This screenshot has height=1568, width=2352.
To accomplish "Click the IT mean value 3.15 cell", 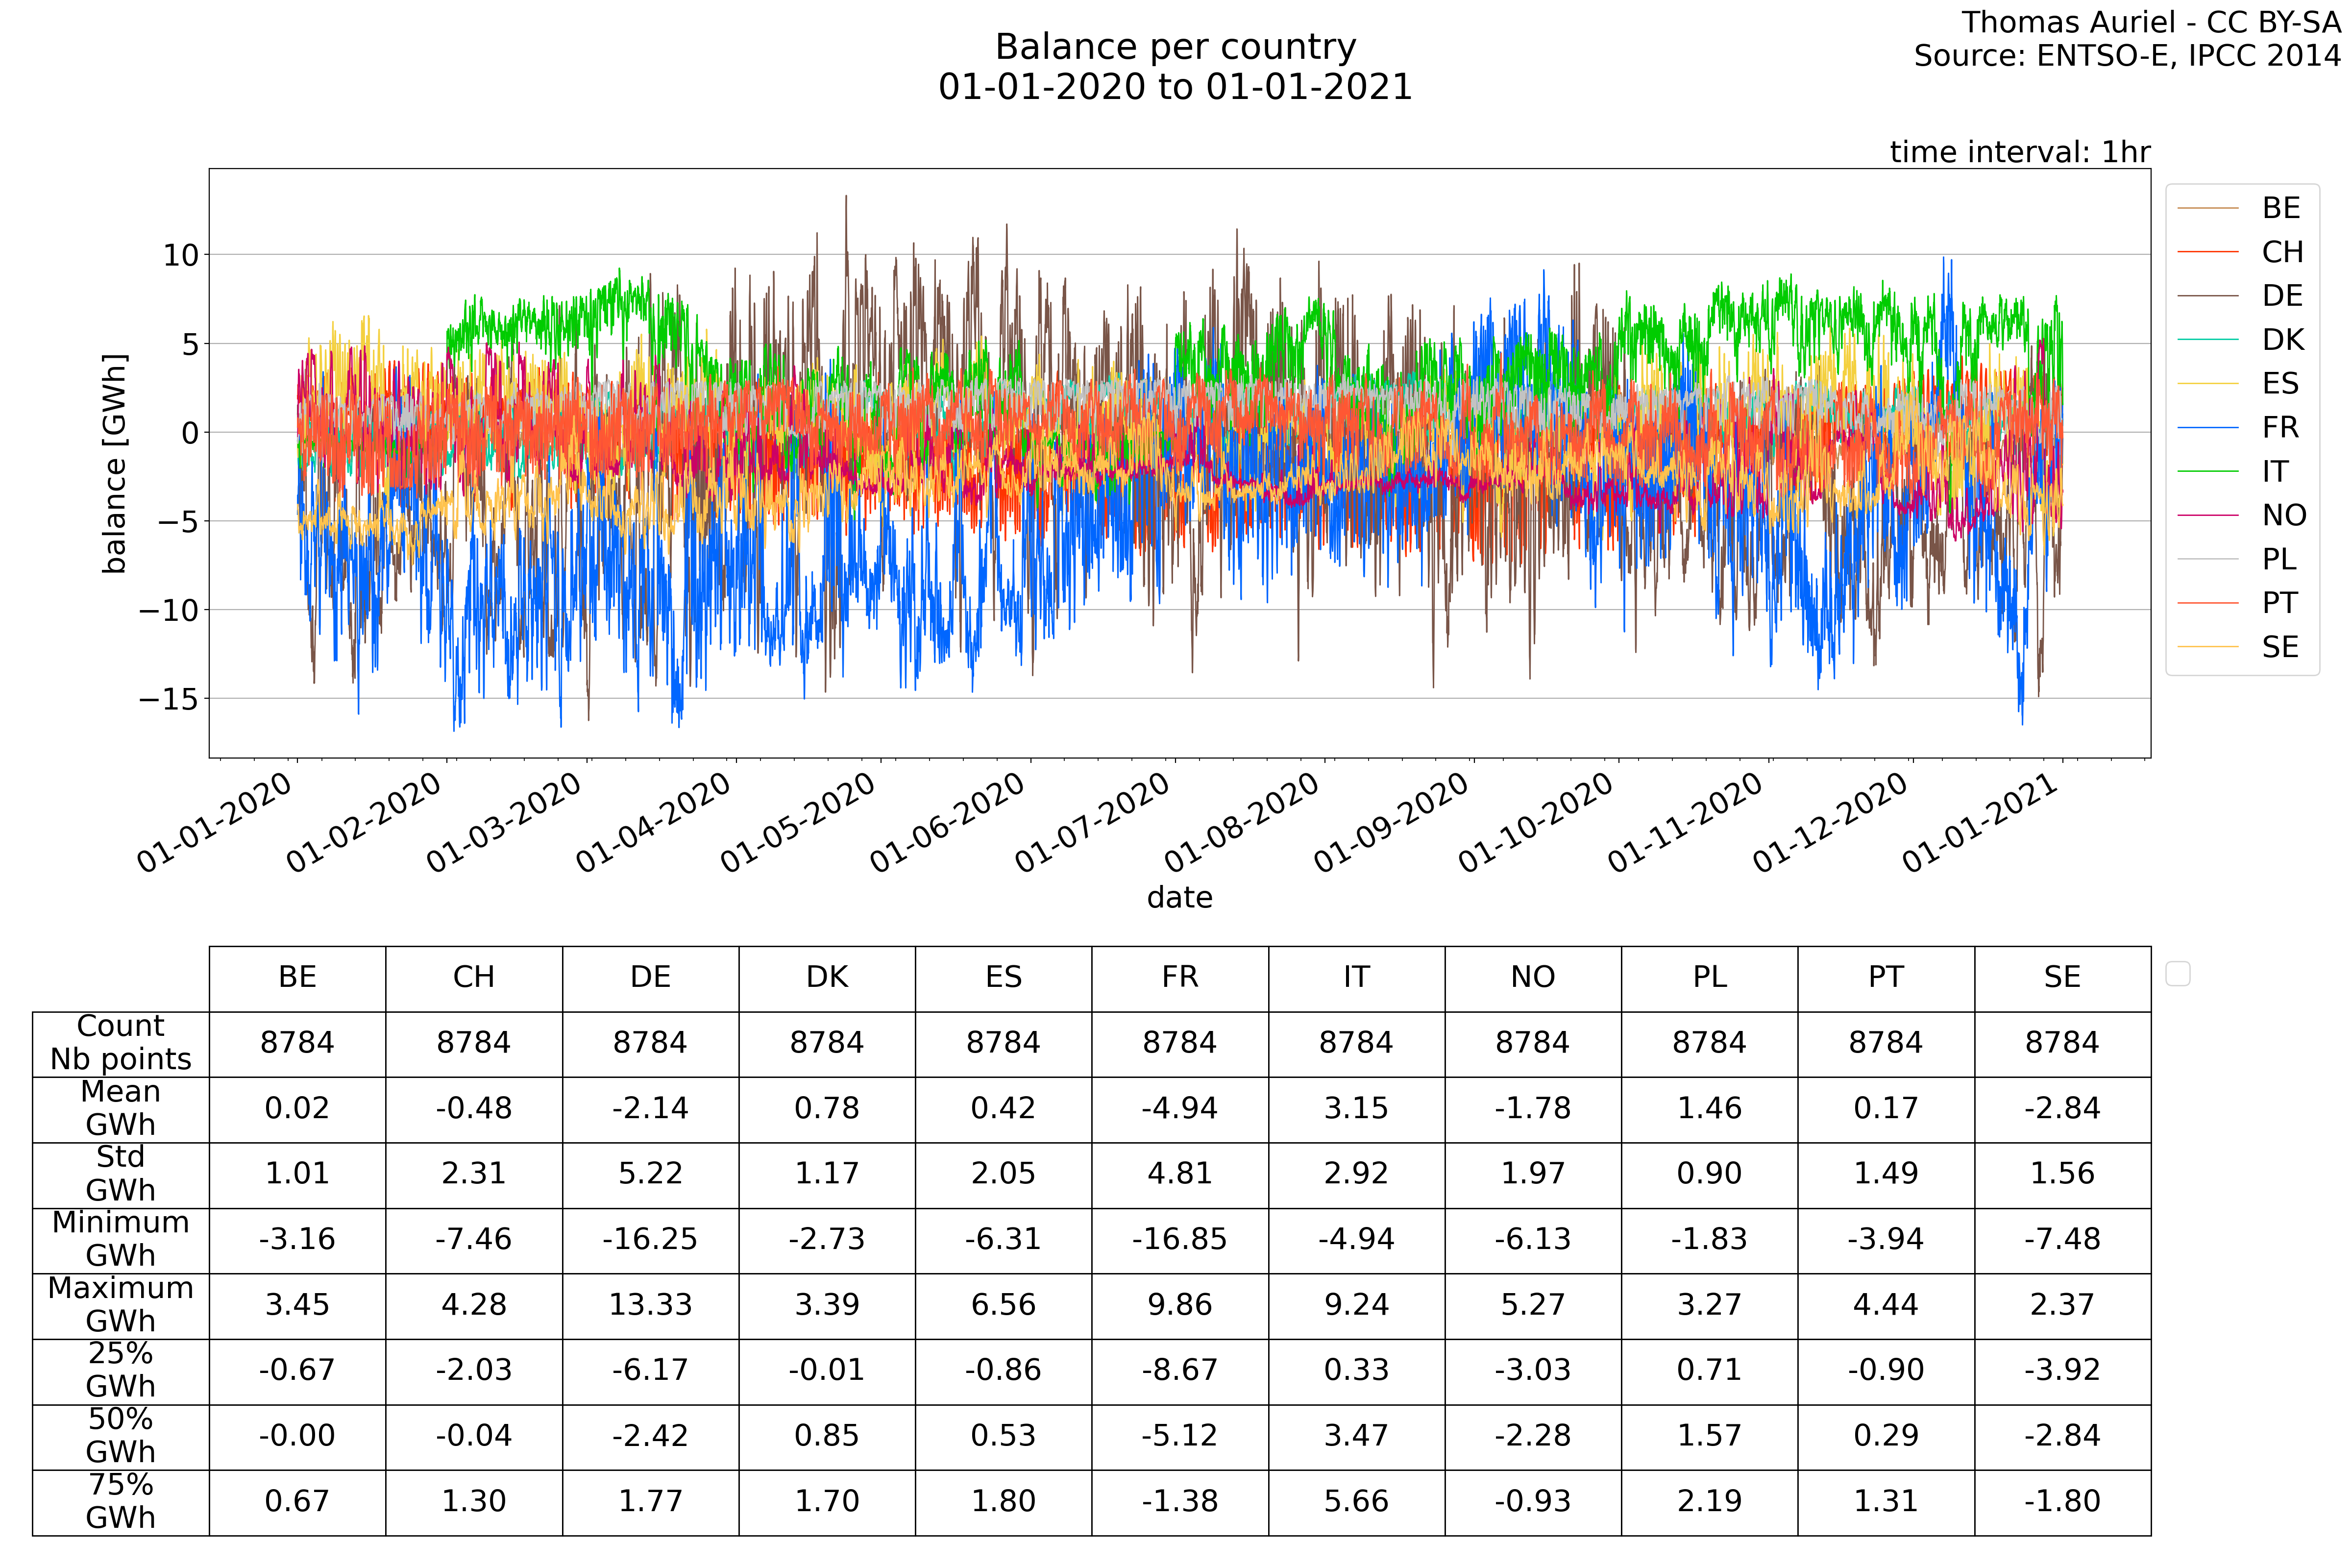I will [x=1356, y=1108].
